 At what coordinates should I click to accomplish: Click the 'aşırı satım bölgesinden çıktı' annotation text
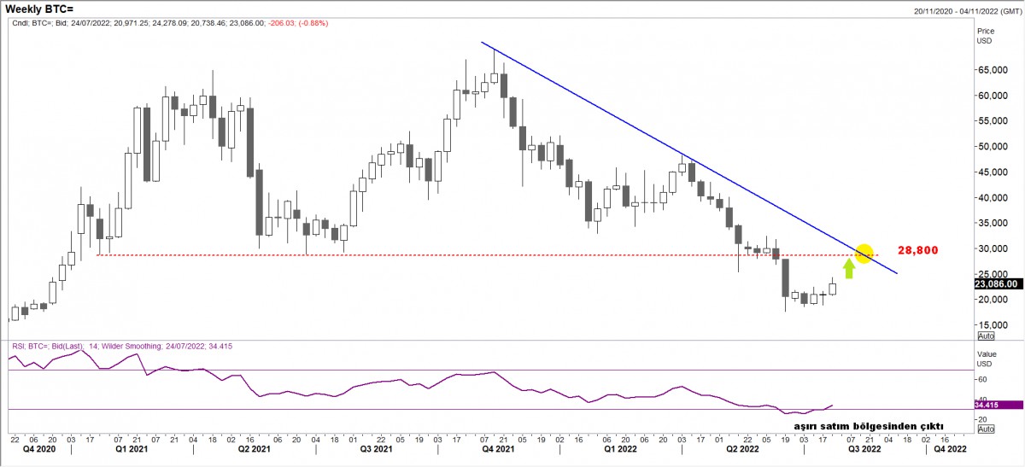pos(868,424)
